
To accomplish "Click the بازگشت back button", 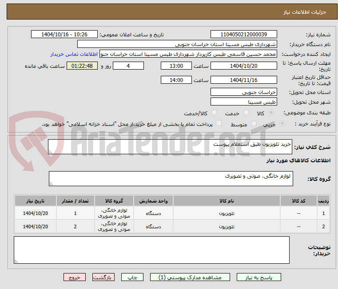I will coord(103,277).
